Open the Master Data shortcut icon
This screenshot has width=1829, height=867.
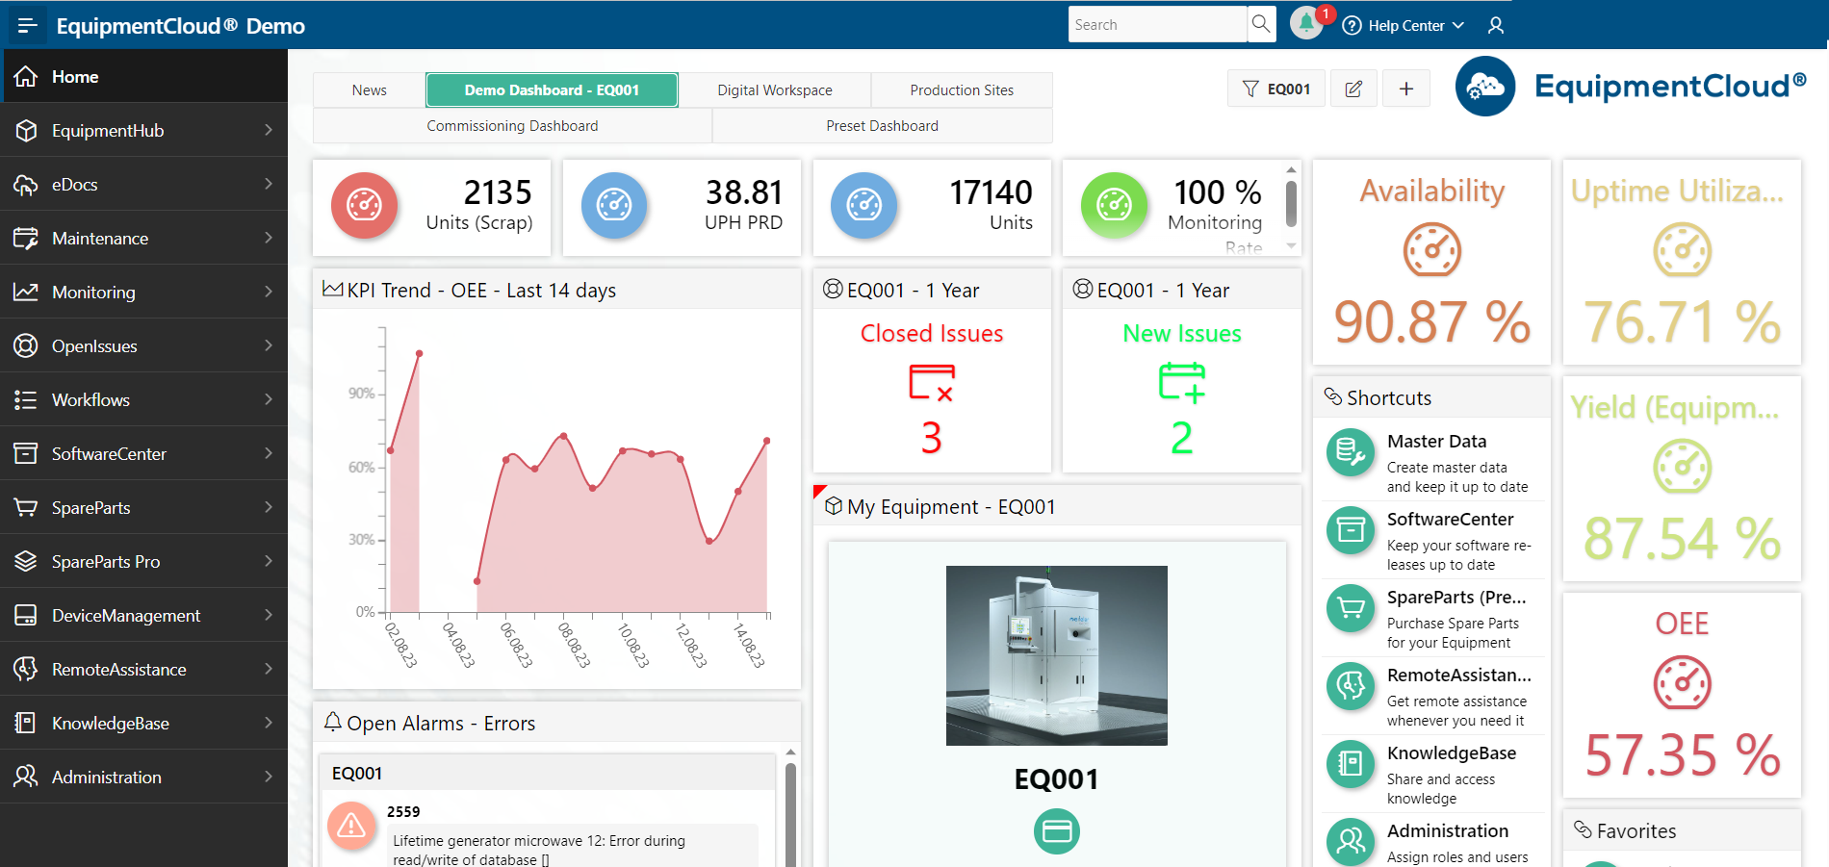1351,452
